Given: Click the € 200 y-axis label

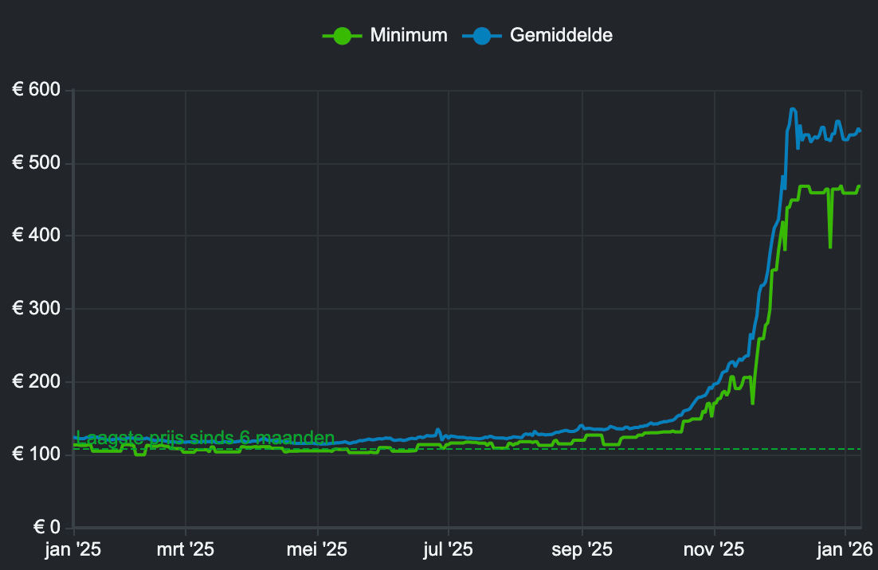Looking at the screenshot, I should (37, 382).
